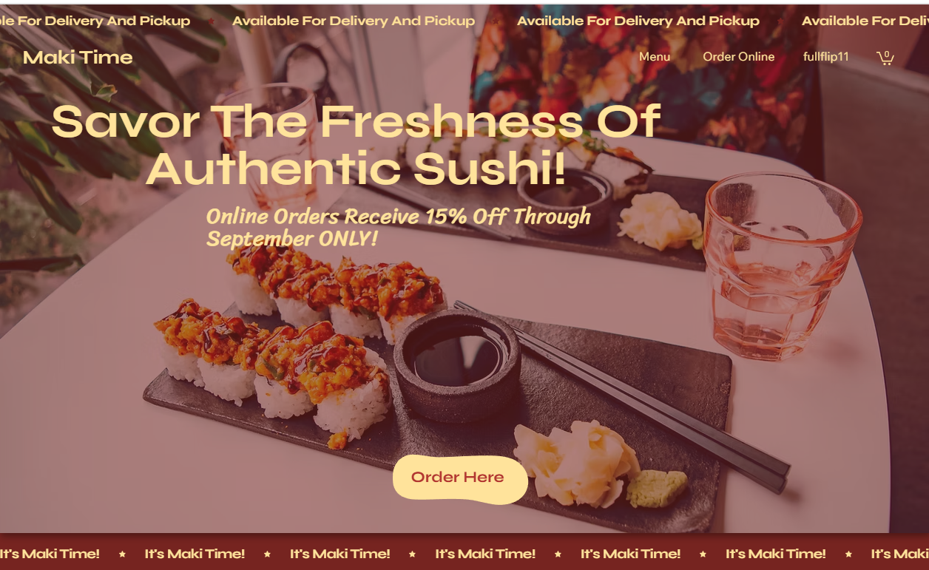Click the cut-off 'le For Delivery And Pickup' text

[x=95, y=21]
